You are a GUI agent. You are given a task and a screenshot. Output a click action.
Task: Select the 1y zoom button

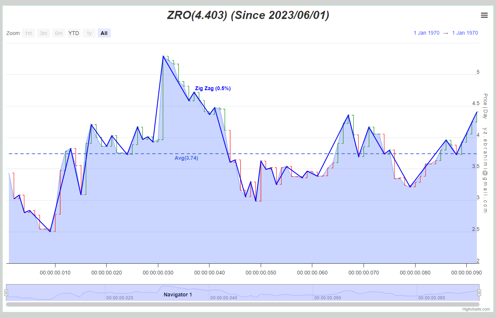(x=89, y=33)
